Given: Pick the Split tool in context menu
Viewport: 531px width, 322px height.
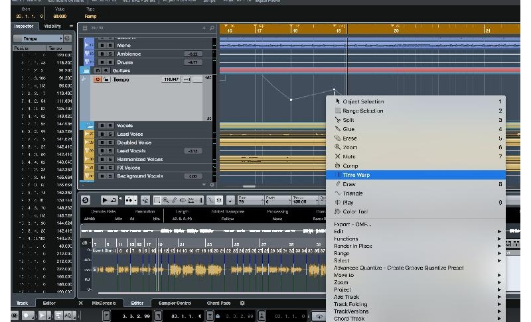Looking at the screenshot, I should 416,120.
